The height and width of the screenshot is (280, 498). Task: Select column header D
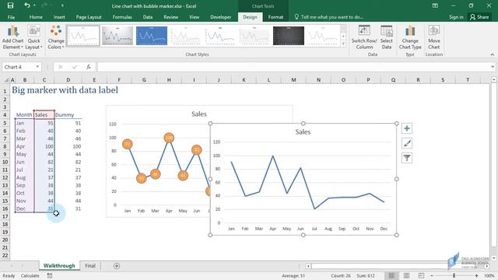[x=68, y=80]
